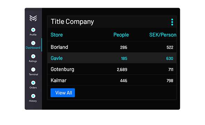The width and height of the screenshot is (205, 125).
Task: Click the Ratings menu label
Action: pos(33,61)
